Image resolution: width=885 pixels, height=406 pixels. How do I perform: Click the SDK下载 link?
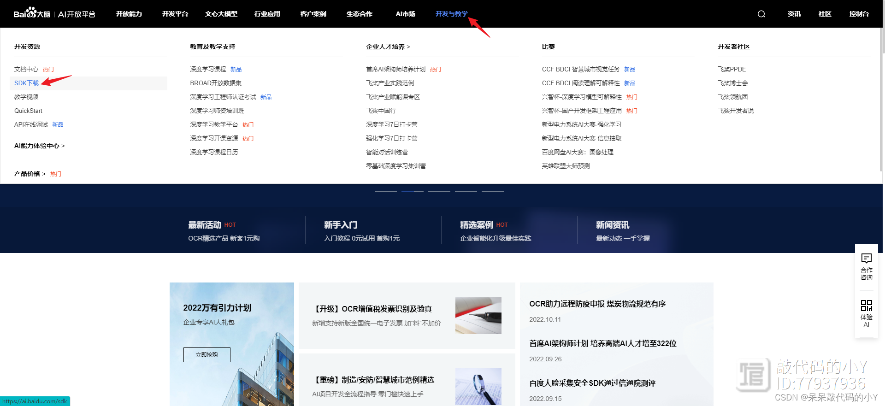point(27,83)
